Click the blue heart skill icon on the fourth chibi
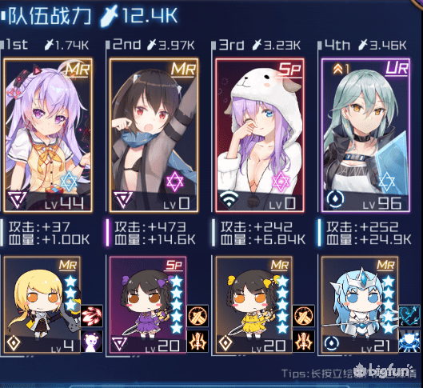The image size is (423, 388). click(409, 316)
